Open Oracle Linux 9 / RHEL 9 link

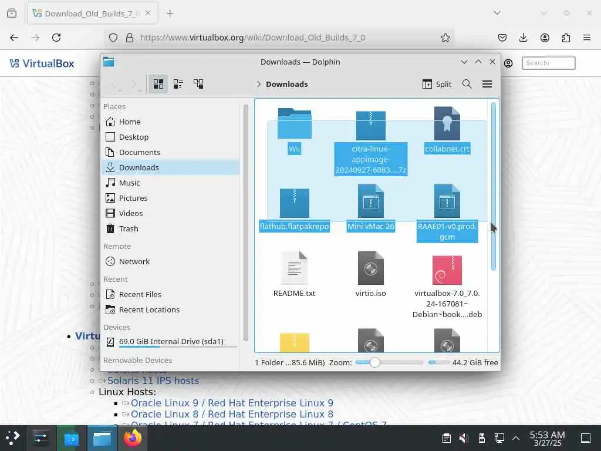[x=232, y=403]
